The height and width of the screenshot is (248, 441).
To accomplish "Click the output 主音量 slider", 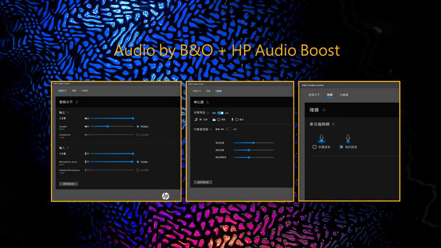I will (112, 118).
